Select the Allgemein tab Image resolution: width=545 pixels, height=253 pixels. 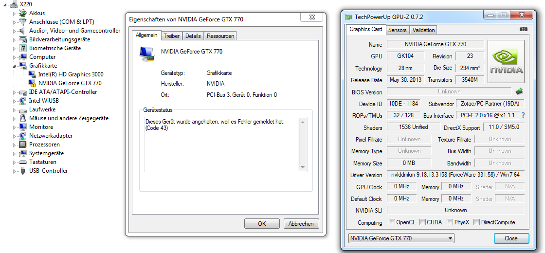click(146, 36)
